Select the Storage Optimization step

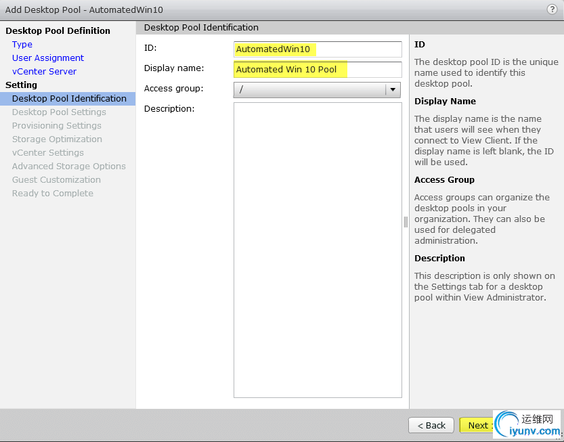pos(57,139)
